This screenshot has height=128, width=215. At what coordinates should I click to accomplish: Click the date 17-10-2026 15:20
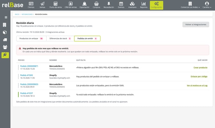click(x=27, y=69)
